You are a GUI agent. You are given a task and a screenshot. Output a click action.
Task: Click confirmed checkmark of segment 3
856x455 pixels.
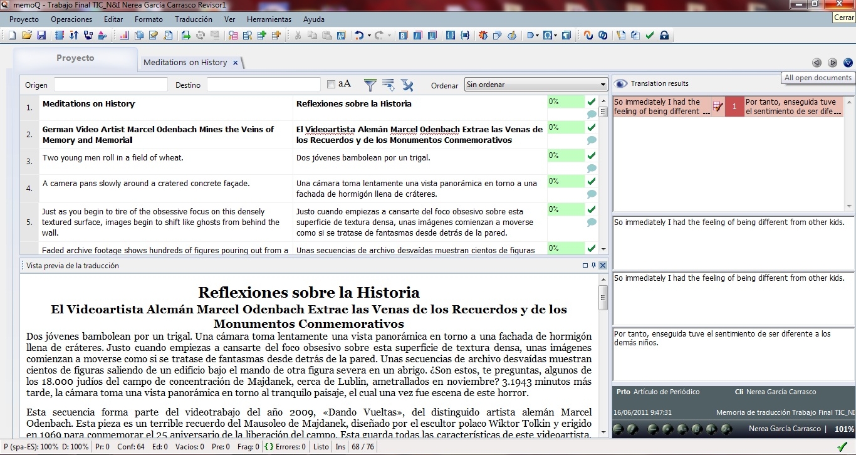[592, 155]
